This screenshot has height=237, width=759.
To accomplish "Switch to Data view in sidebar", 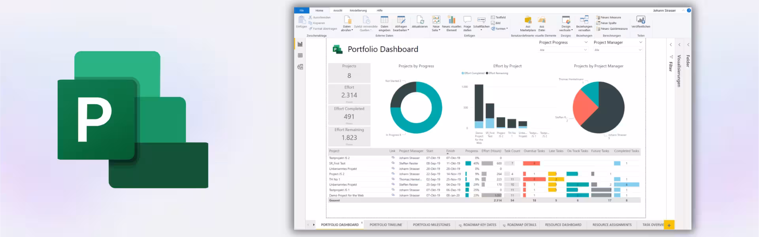I will pyautogui.click(x=300, y=55).
